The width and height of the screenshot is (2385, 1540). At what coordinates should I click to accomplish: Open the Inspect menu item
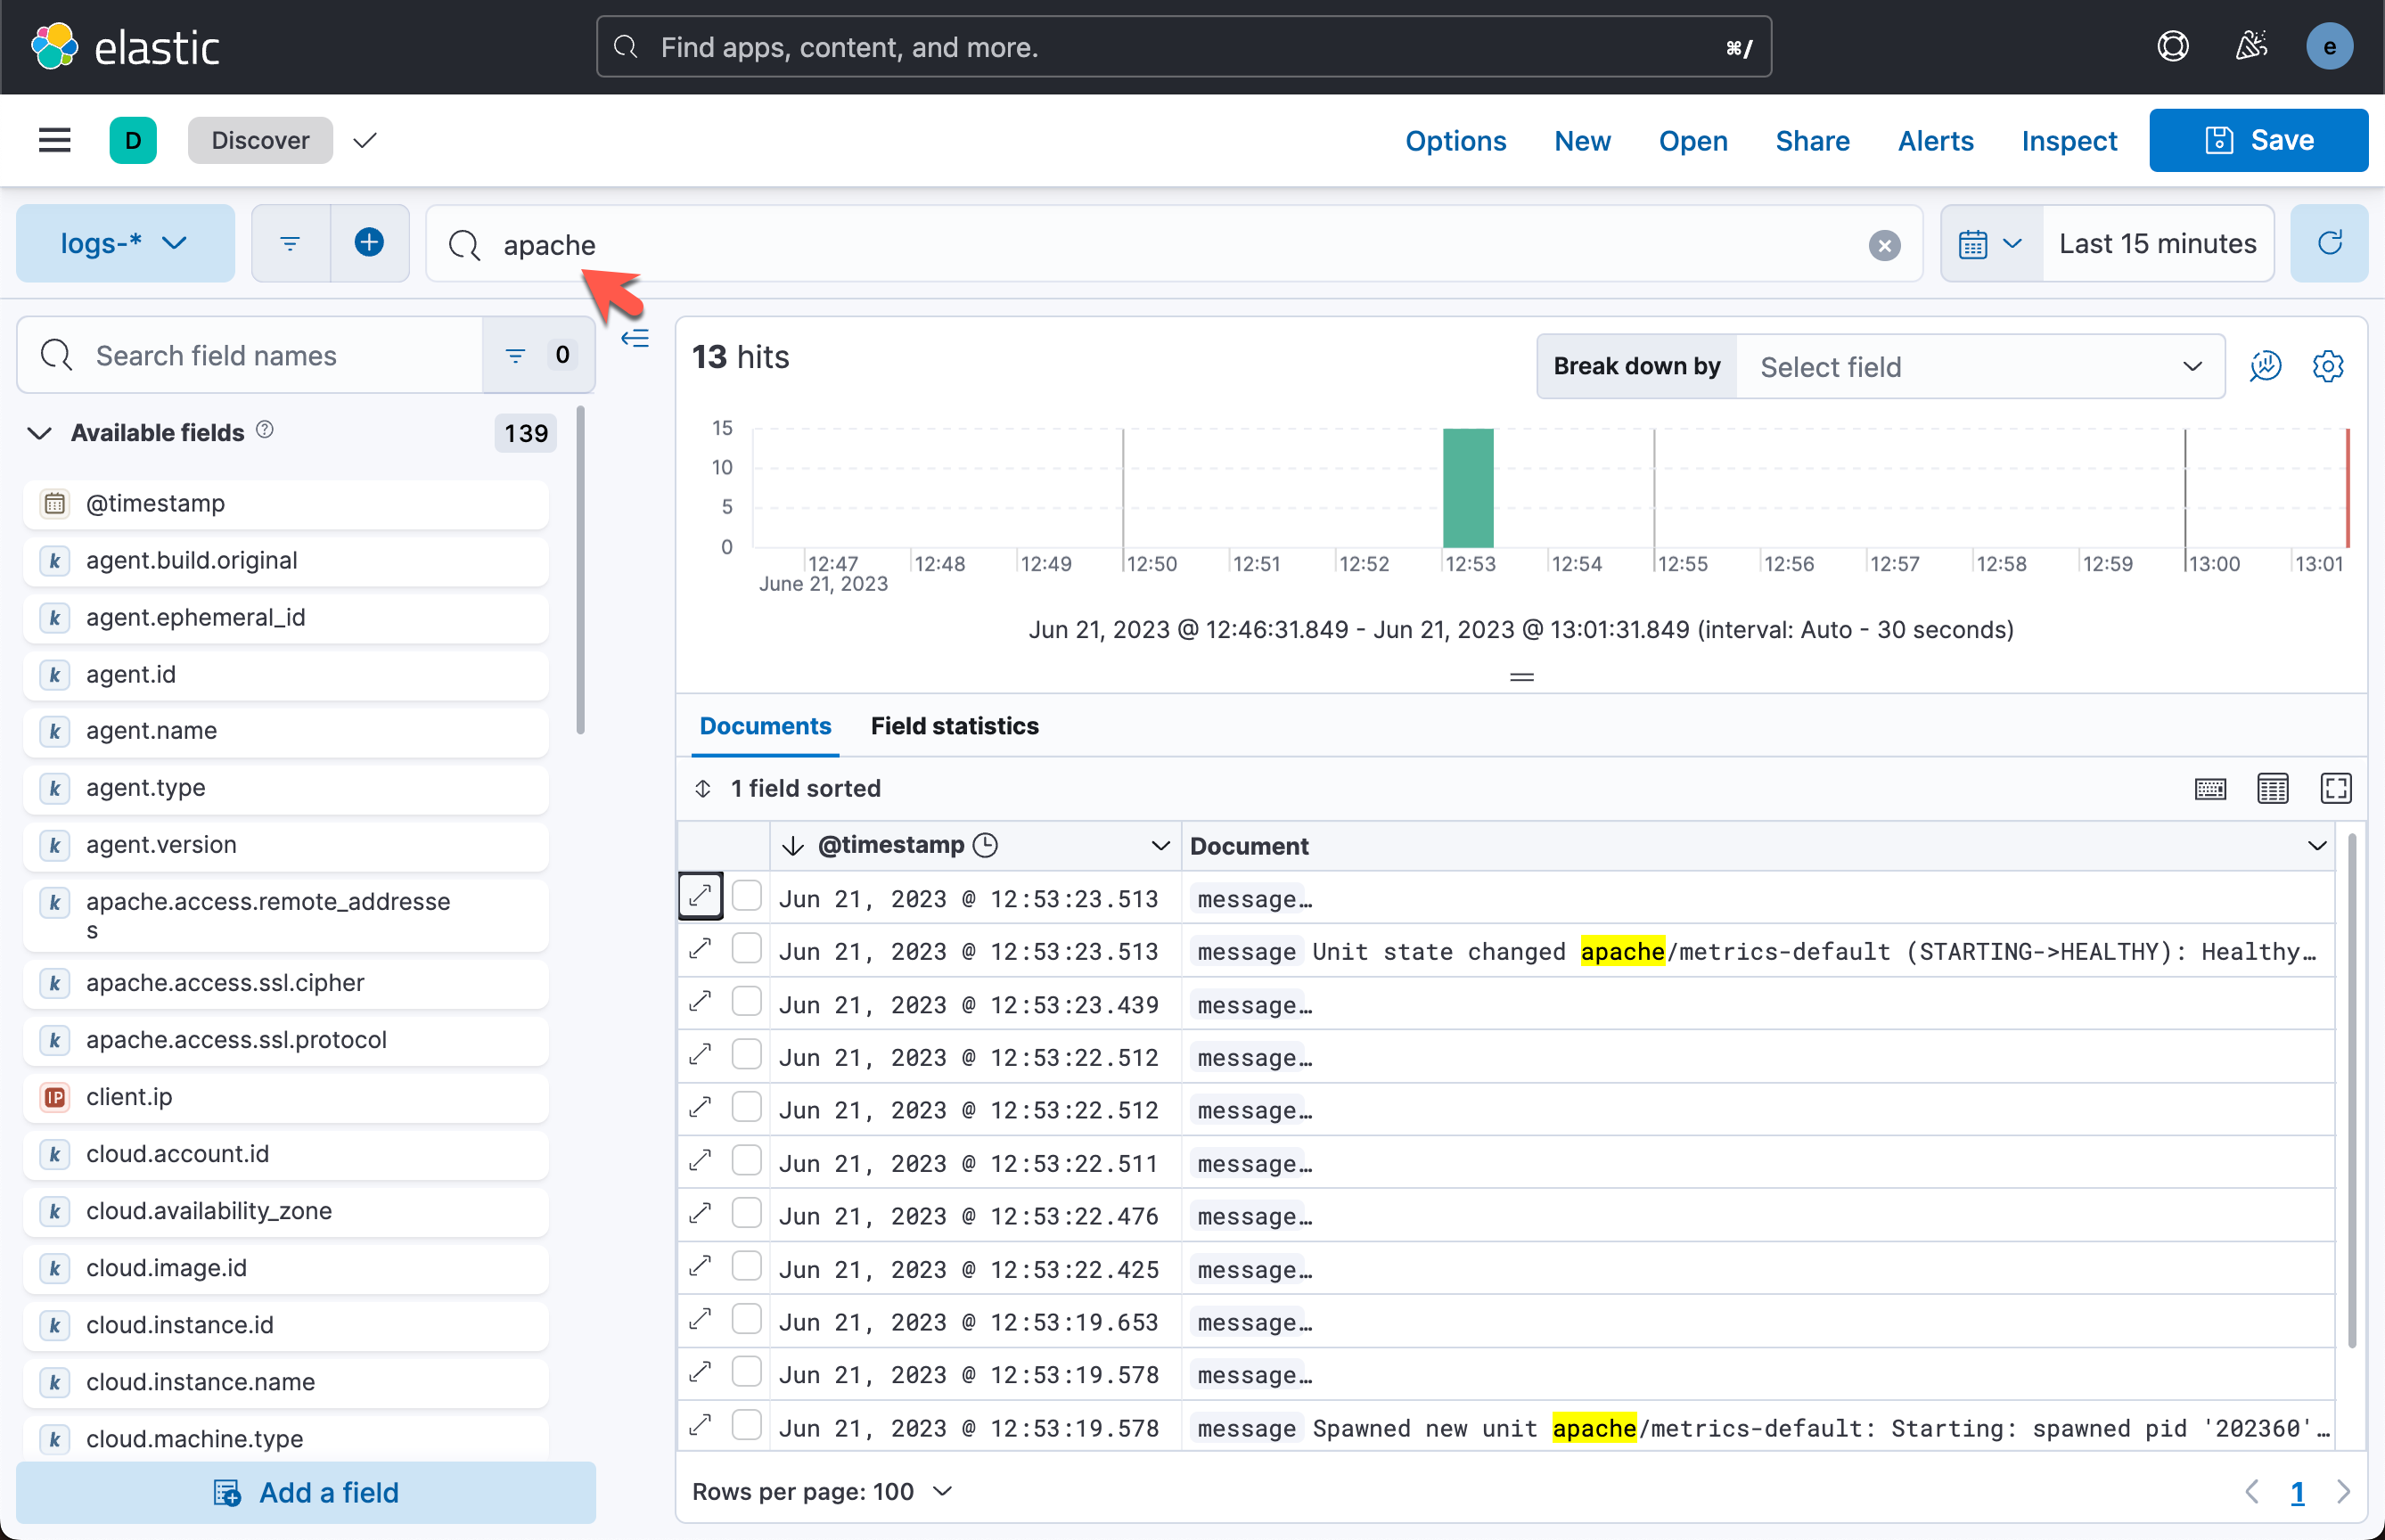2068,141
